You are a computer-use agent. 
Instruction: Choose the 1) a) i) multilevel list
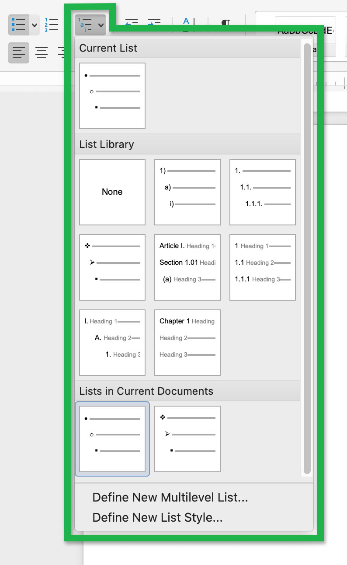(187, 192)
